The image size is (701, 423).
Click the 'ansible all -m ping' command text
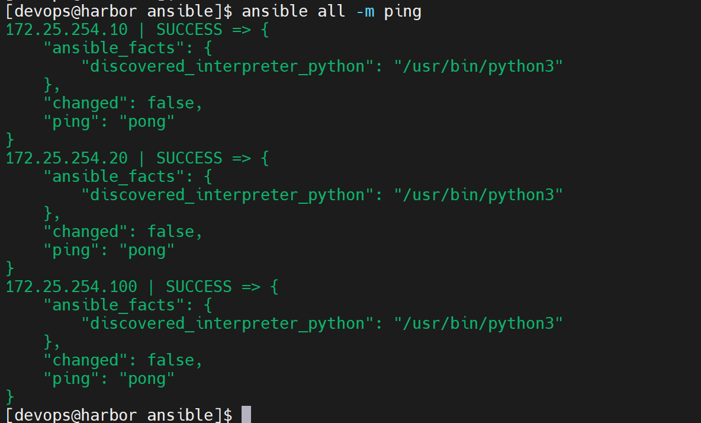pyautogui.click(x=332, y=12)
